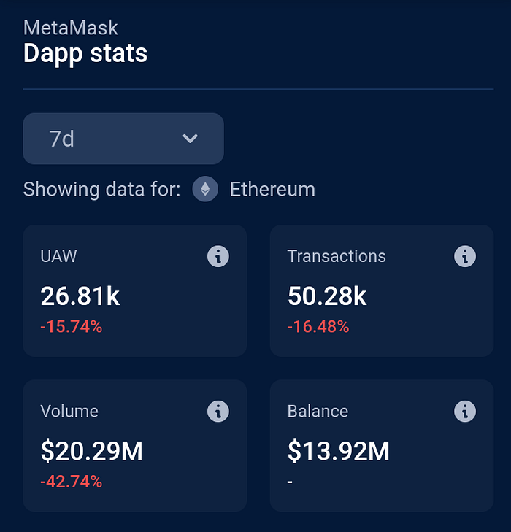Click the -16.48% Transactions change
Screen dimensions: 511x532
(x=318, y=327)
